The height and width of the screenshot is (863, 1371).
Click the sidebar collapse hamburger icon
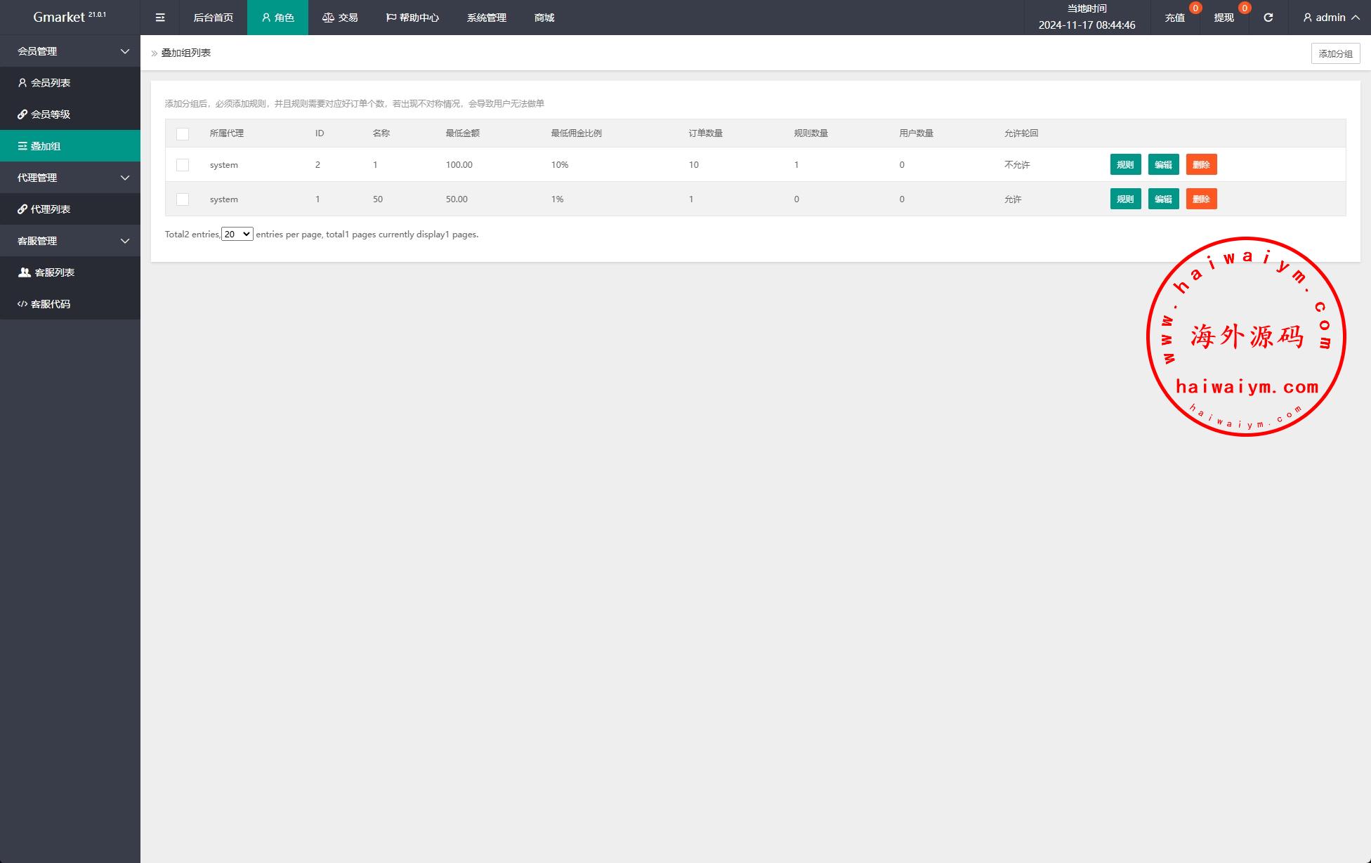coord(160,18)
